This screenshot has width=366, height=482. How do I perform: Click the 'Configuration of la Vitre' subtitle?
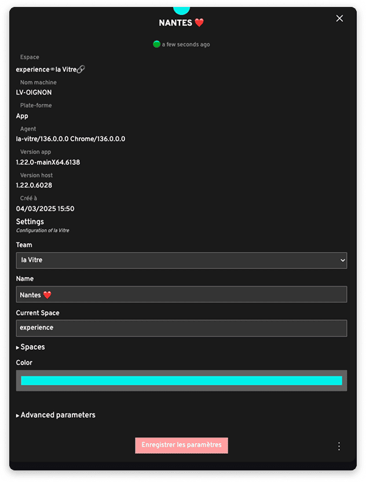pyautogui.click(x=43, y=231)
